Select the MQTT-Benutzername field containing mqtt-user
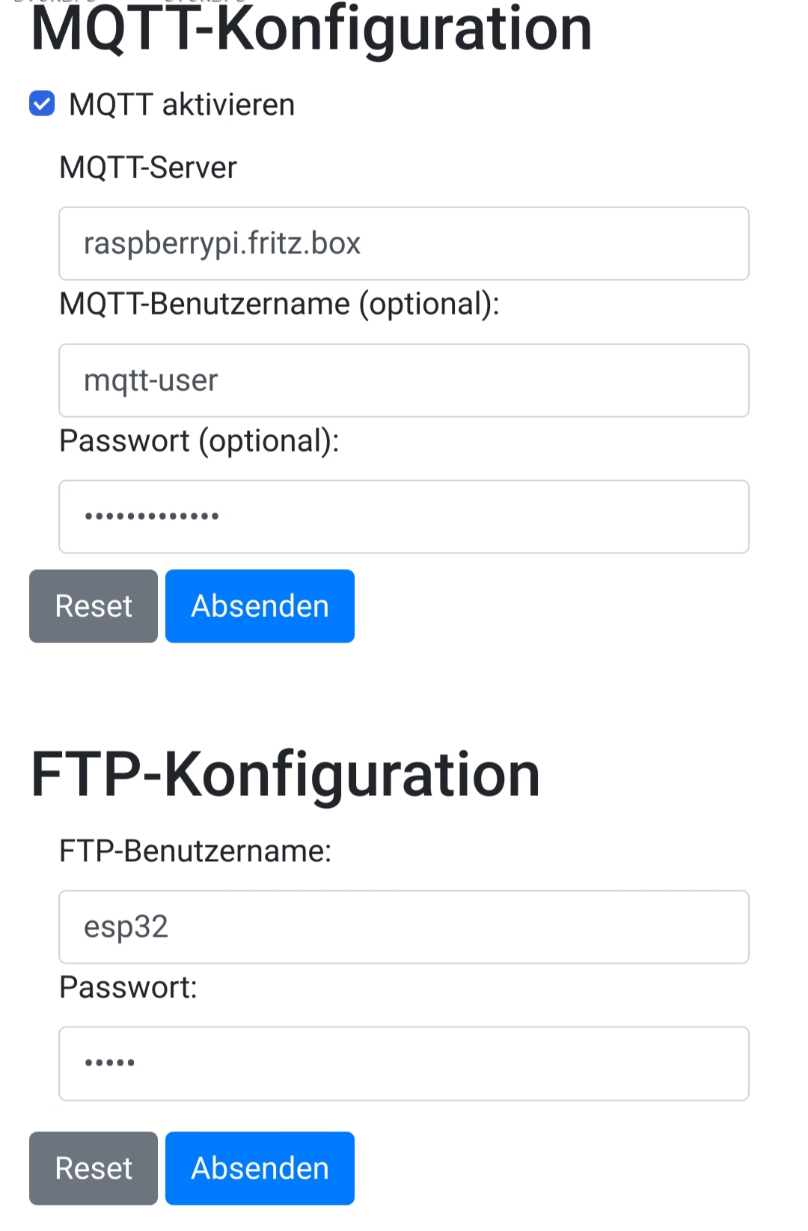This screenshot has height=1231, width=808. 404,380
